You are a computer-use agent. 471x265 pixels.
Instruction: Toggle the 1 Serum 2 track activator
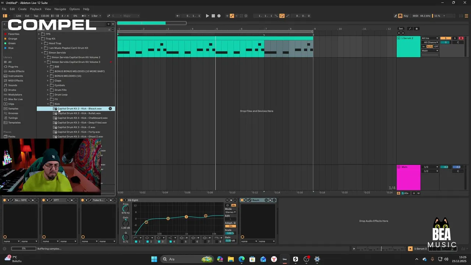coord(446,38)
